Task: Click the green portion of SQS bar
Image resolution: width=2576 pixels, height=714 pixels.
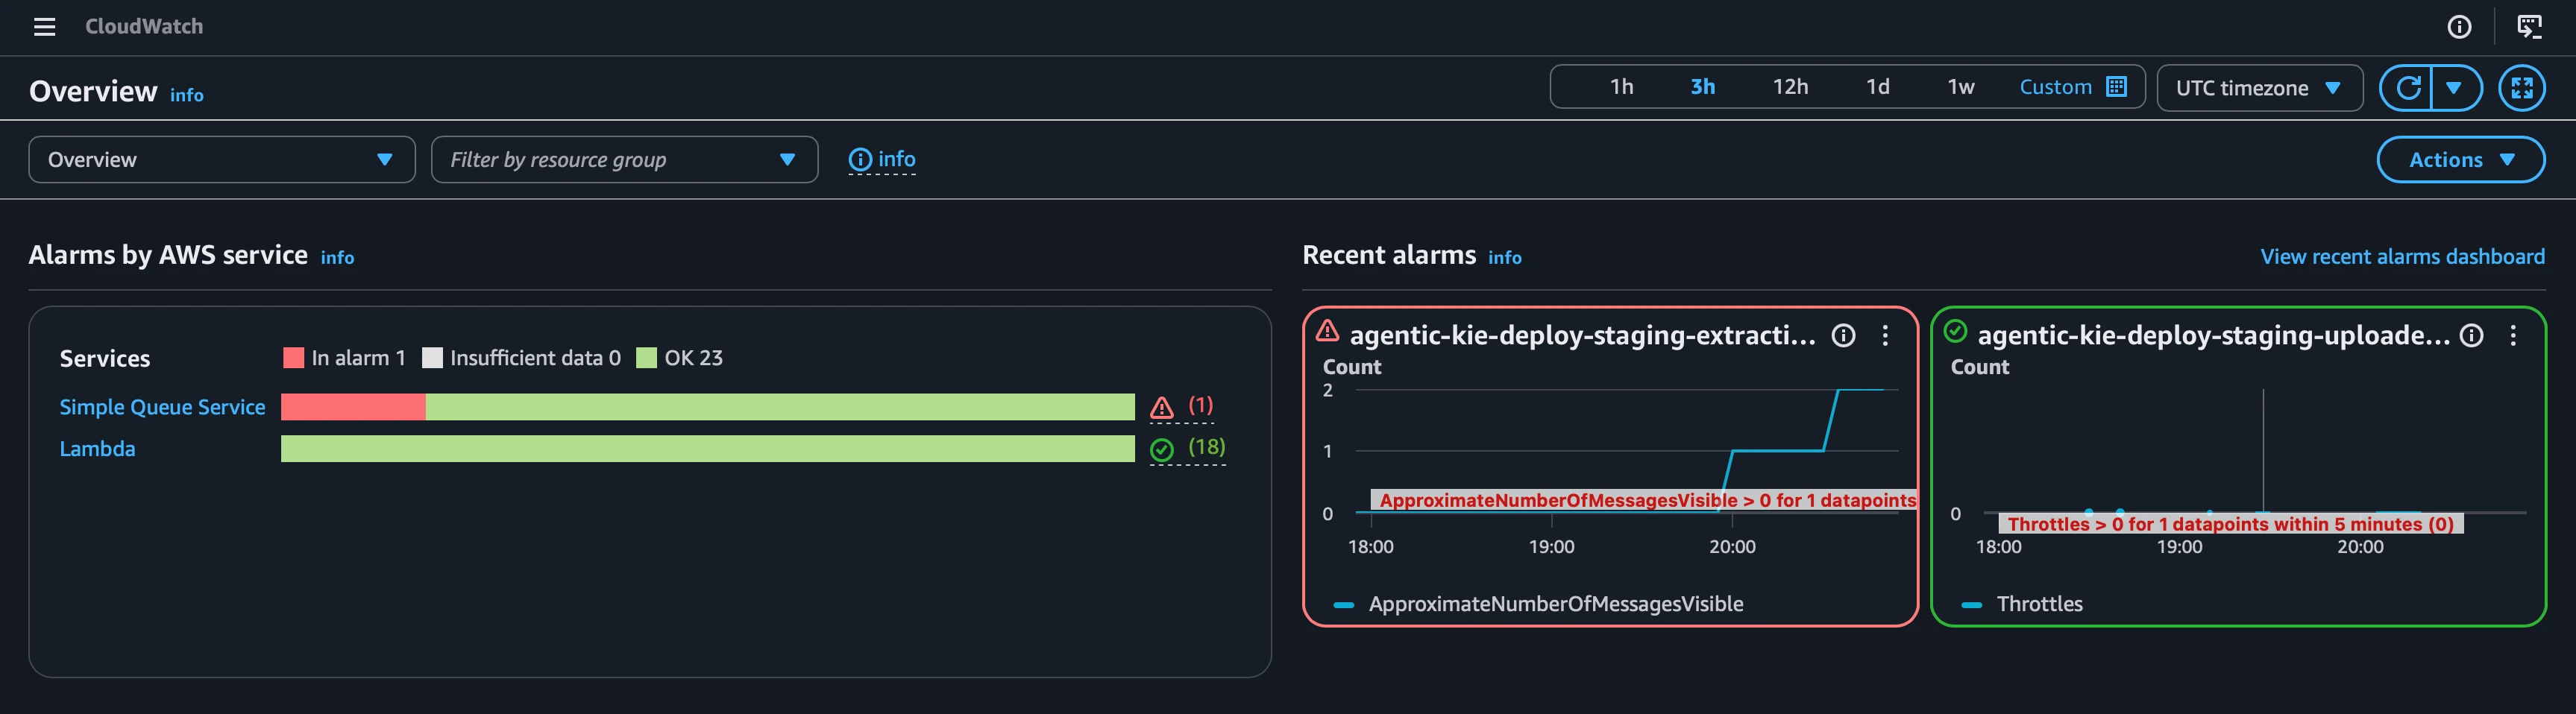Action: [x=780, y=407]
